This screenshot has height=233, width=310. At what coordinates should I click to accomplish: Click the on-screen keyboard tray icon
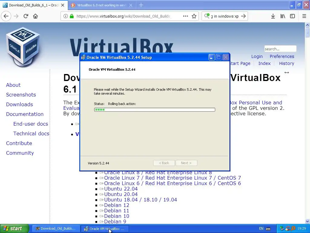tap(268, 229)
